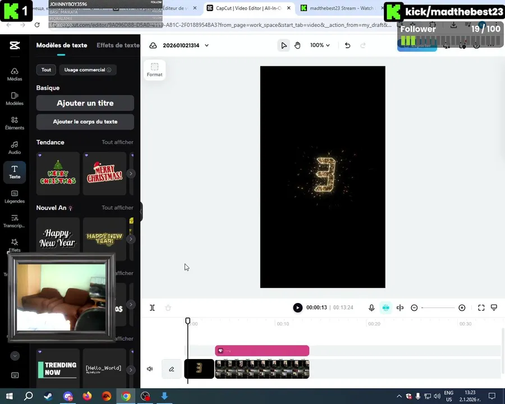Image resolution: width=505 pixels, height=404 pixels.
Task: Open the Modèles sidebar panel
Action: 15,99
